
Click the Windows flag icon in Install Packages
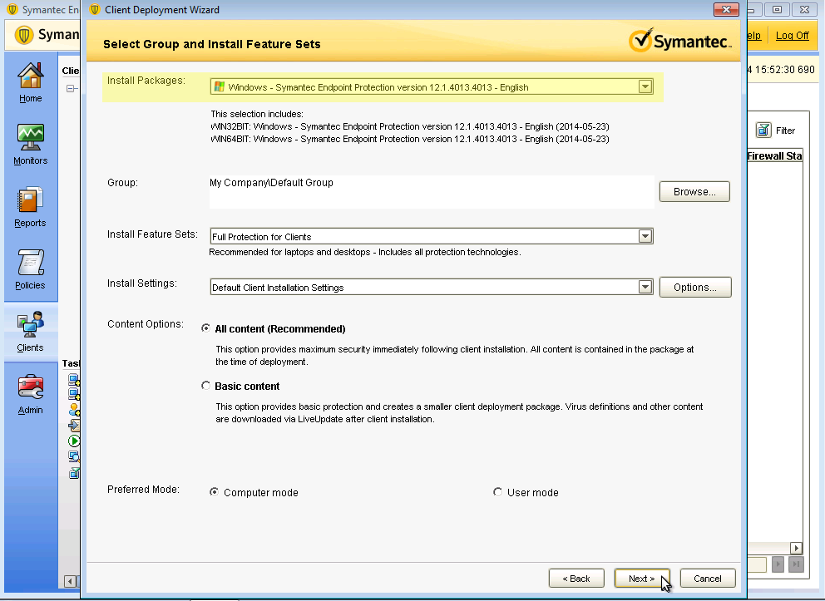coord(220,86)
